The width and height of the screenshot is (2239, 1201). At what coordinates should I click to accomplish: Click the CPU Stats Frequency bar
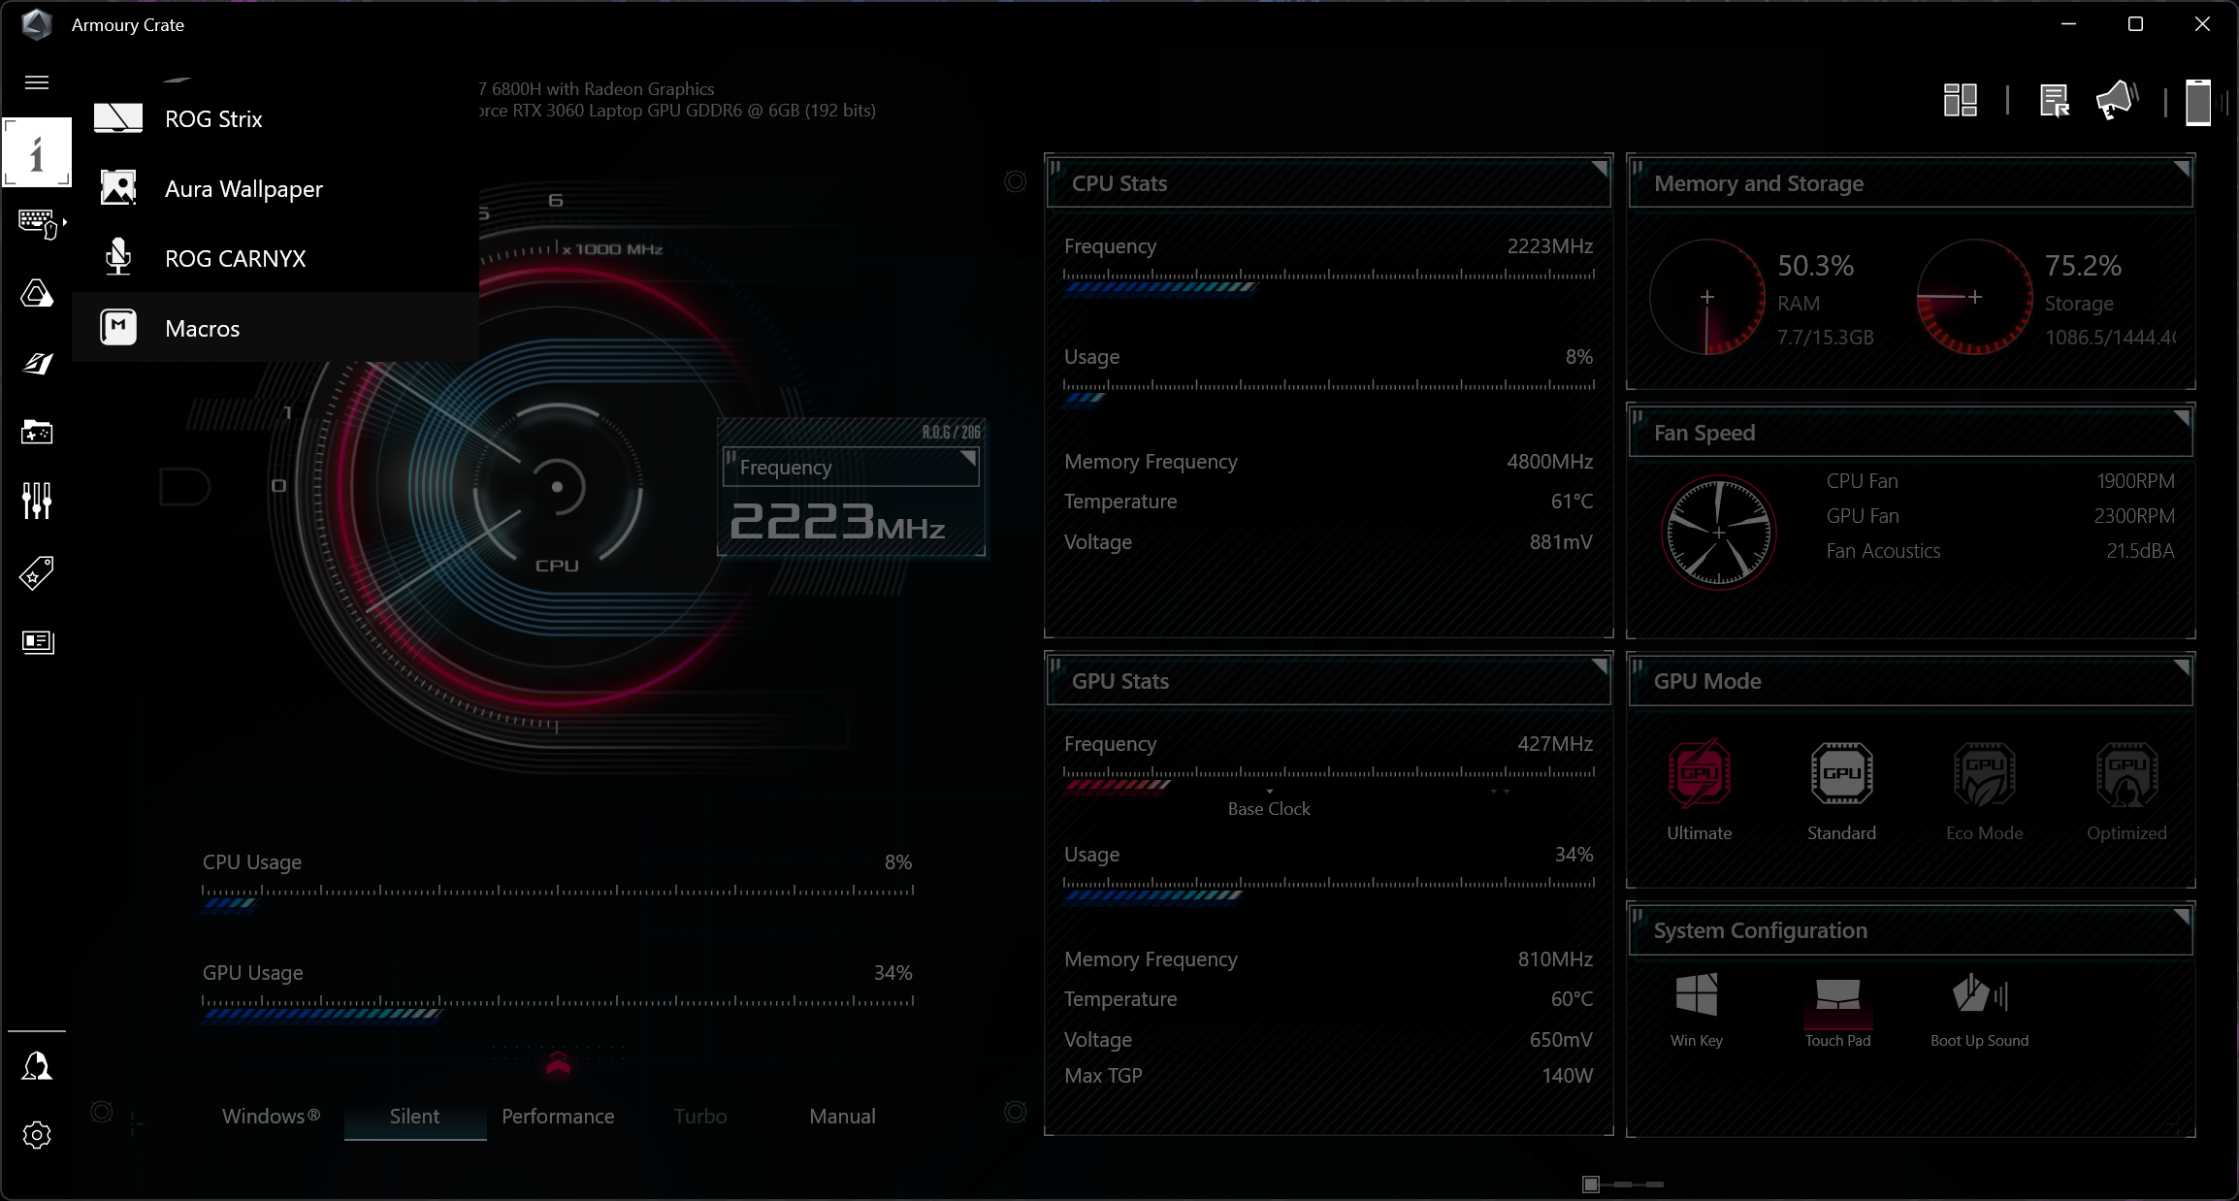tap(1328, 280)
